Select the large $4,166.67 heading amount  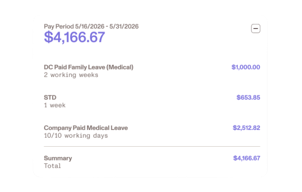74,38
